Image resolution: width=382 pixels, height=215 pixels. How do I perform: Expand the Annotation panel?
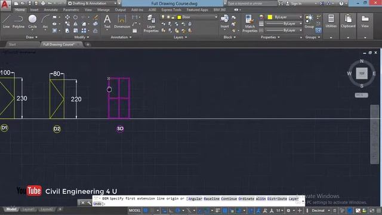pyautogui.click(x=121, y=37)
